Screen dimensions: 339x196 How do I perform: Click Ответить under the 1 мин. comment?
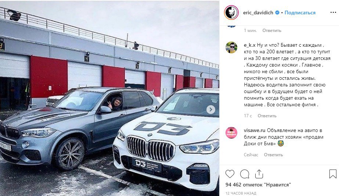point(272,31)
